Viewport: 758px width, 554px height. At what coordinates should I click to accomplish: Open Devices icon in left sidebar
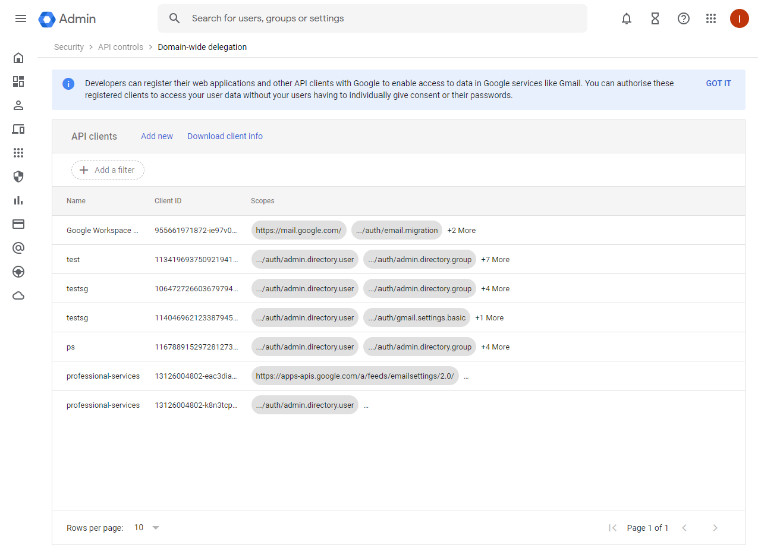[18, 129]
